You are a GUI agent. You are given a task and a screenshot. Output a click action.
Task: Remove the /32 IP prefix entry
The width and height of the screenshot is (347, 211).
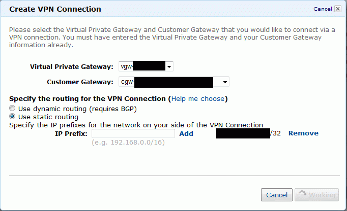(303, 133)
